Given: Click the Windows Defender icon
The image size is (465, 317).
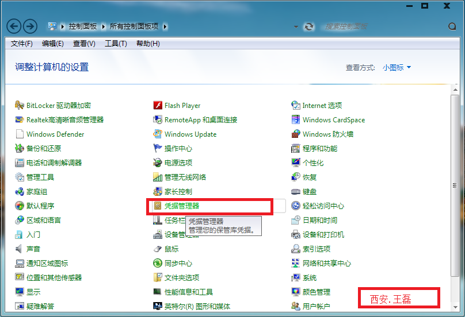Looking at the screenshot, I should tap(19, 134).
